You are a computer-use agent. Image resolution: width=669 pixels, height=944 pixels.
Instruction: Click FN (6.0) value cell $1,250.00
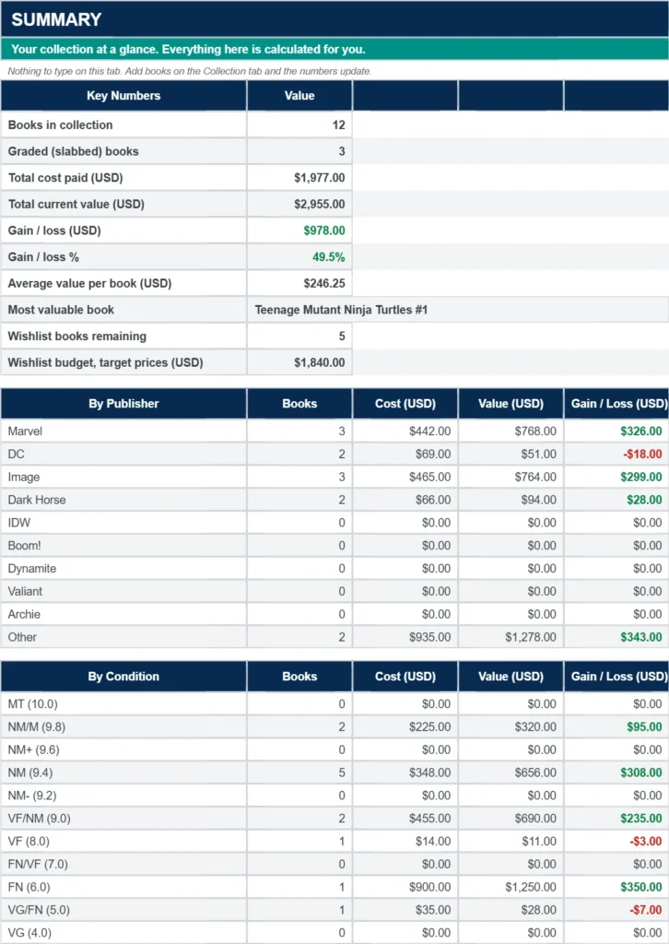tap(511, 887)
